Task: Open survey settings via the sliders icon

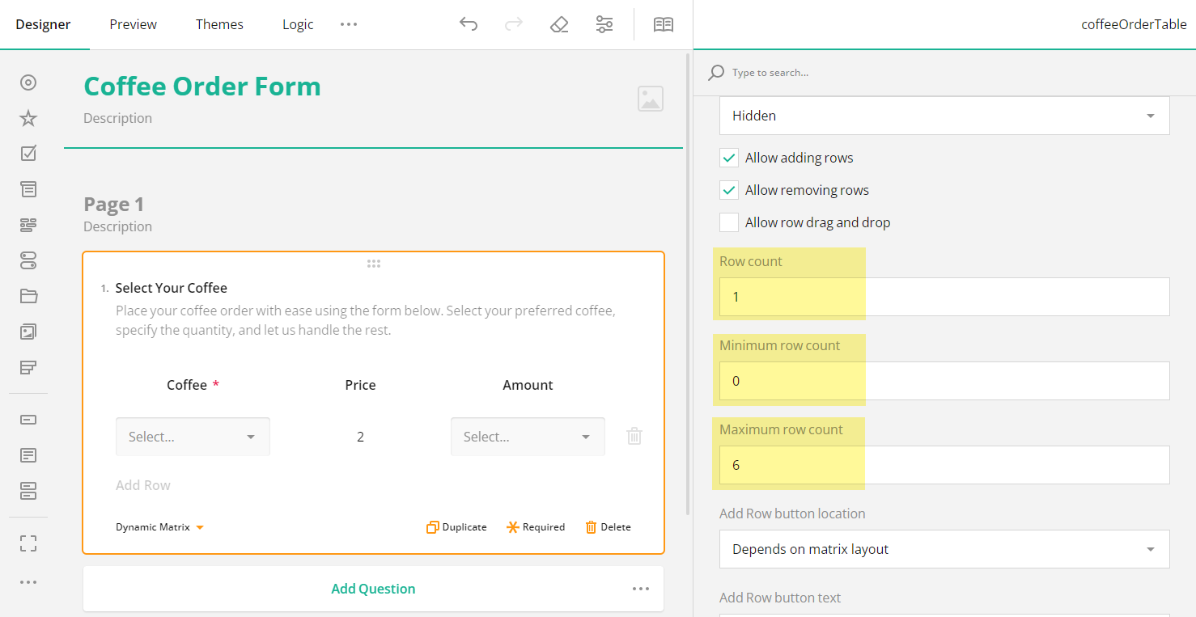Action: coord(604,24)
